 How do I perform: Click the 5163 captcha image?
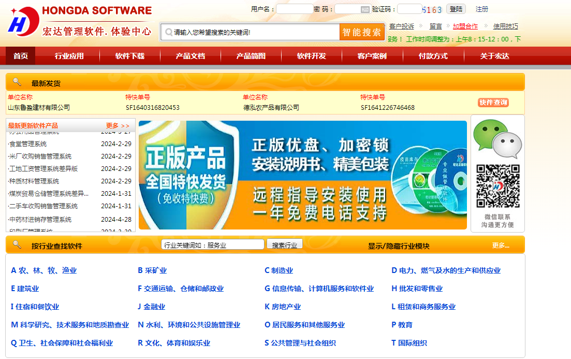[432, 10]
